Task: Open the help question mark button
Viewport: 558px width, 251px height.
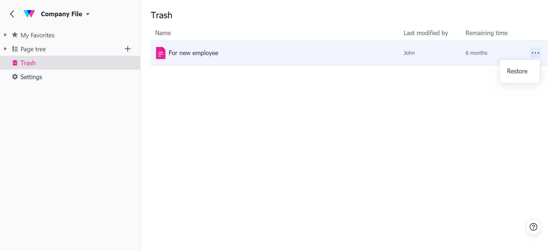Action: [533, 227]
